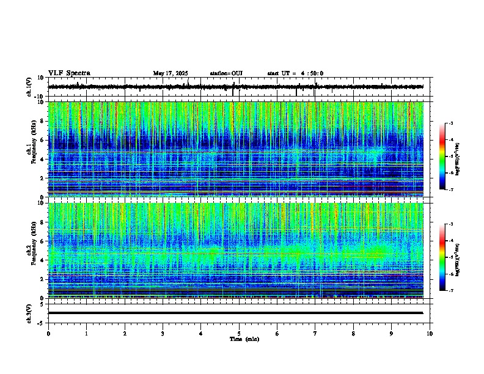Click time axis tick label "1"
This screenshot has width=484, height=374.
(x=86, y=334)
